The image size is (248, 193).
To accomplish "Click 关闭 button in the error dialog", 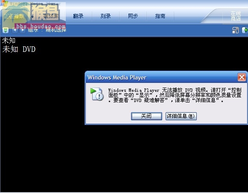I will (146, 116).
